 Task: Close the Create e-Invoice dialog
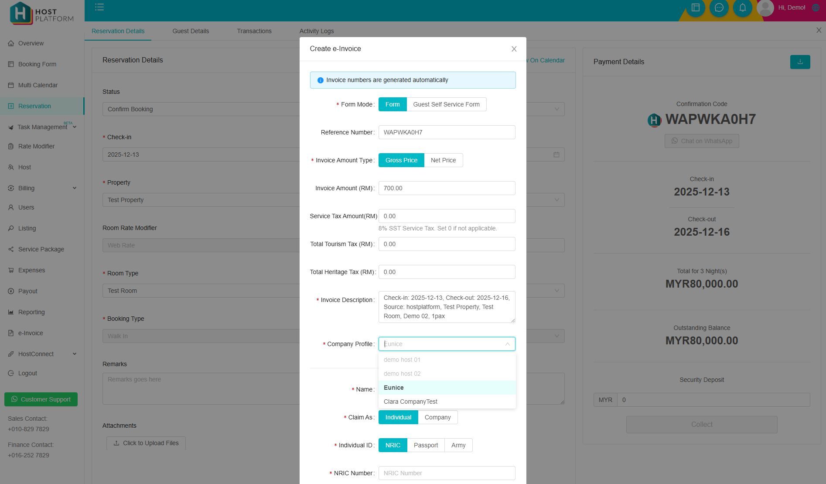click(514, 49)
